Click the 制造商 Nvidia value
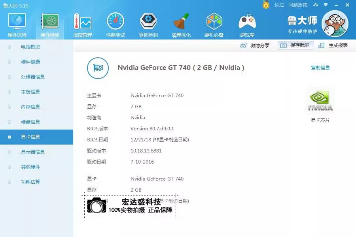 [x=138, y=117]
